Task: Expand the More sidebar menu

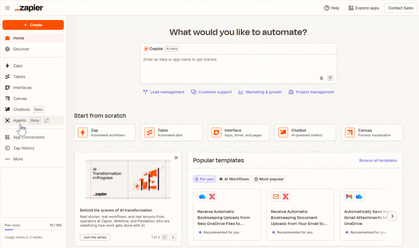Action: [x=18, y=159]
